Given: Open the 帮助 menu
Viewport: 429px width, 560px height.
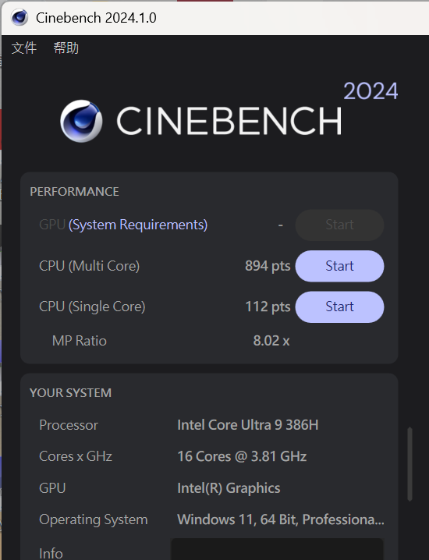Looking at the screenshot, I should click(66, 48).
